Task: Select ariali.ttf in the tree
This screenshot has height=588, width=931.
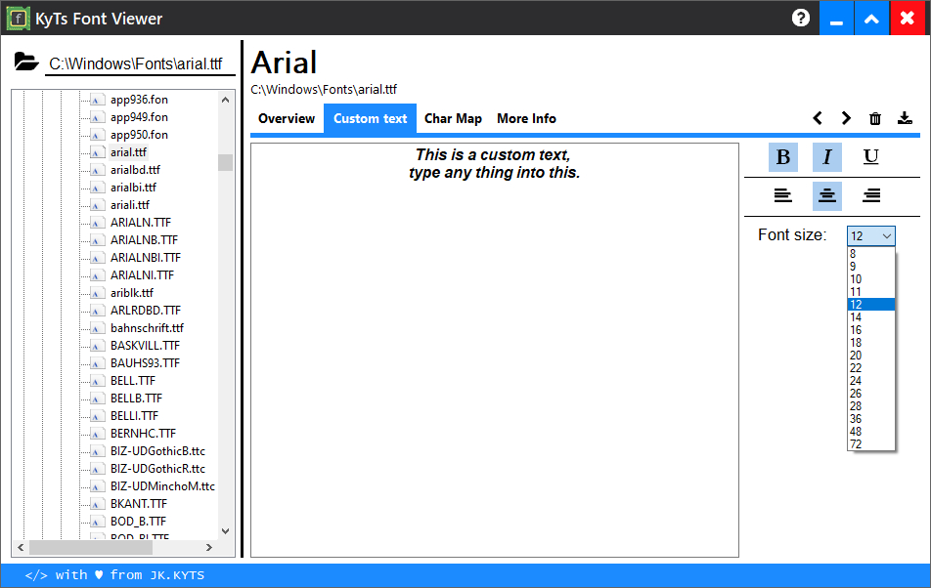Action: pos(130,205)
